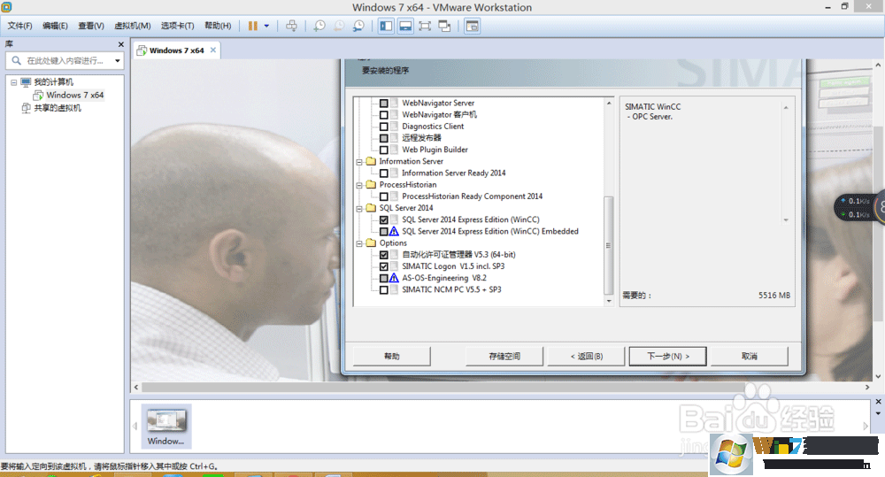Open the library search dropdown arrow
Screen dimensions: 885x477
click(118, 60)
